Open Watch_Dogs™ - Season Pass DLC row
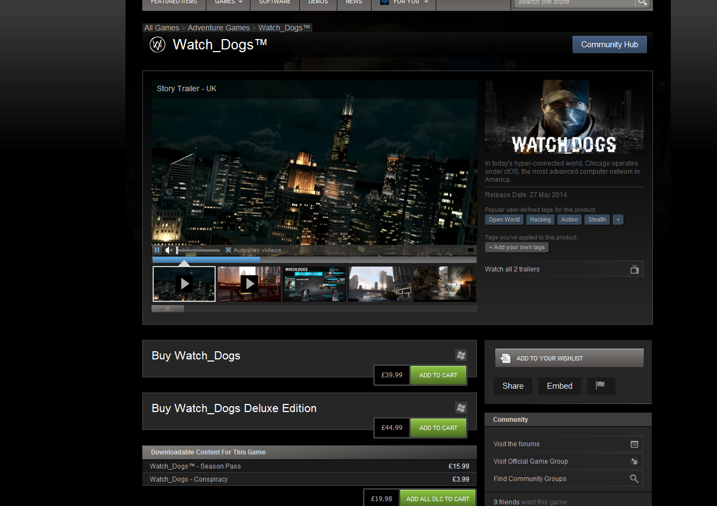The image size is (717, 506). [310, 466]
